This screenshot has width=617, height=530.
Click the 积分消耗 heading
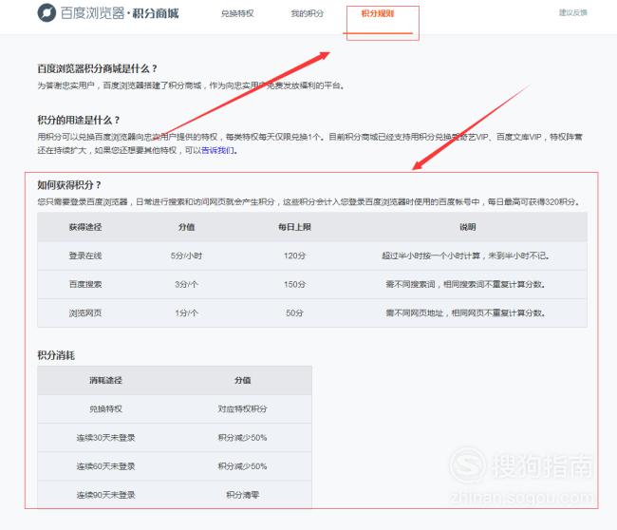(x=56, y=355)
